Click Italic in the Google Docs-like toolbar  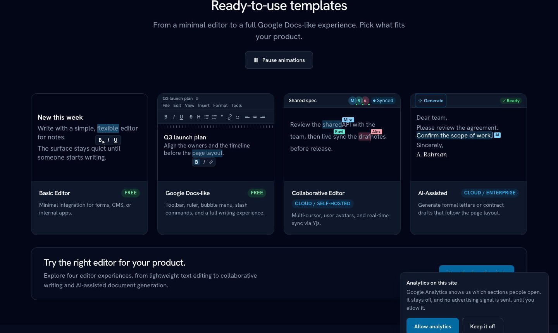(x=174, y=117)
